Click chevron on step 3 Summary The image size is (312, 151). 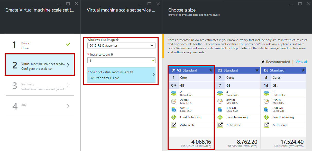68,85
